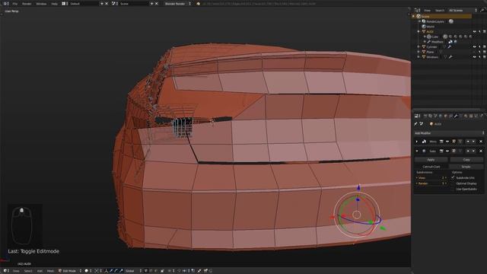Open the Add Modifier dropdown
This screenshot has height=274, width=487.
tap(449, 133)
